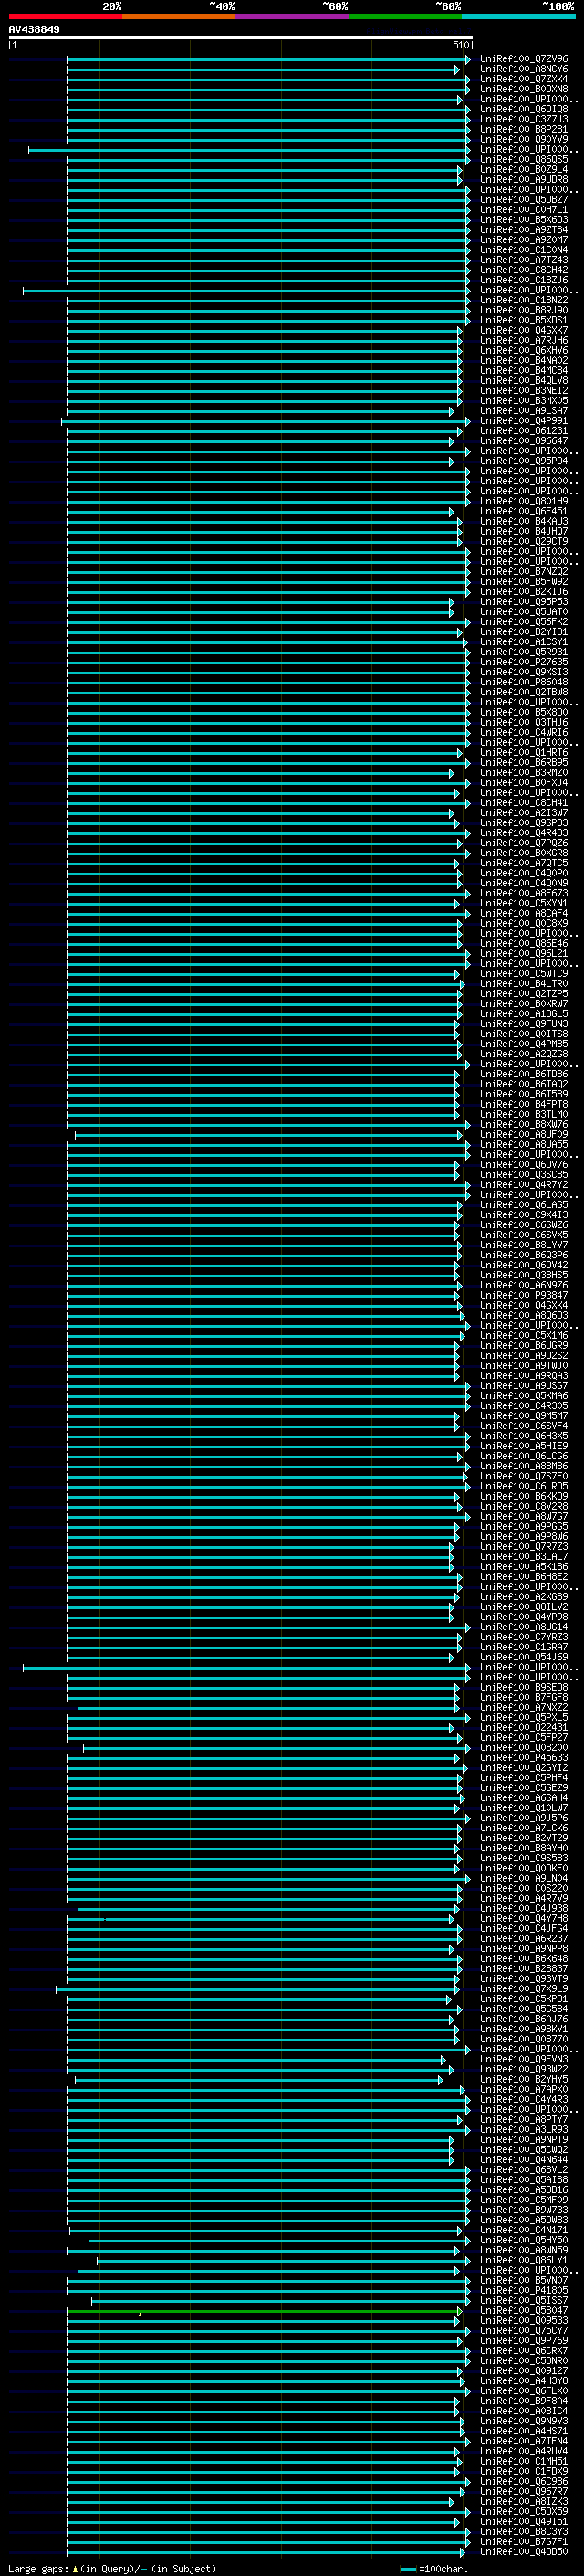The image size is (584, 2576).
Task: Open hit UniRef100_B0DXN8
Action: (524, 89)
